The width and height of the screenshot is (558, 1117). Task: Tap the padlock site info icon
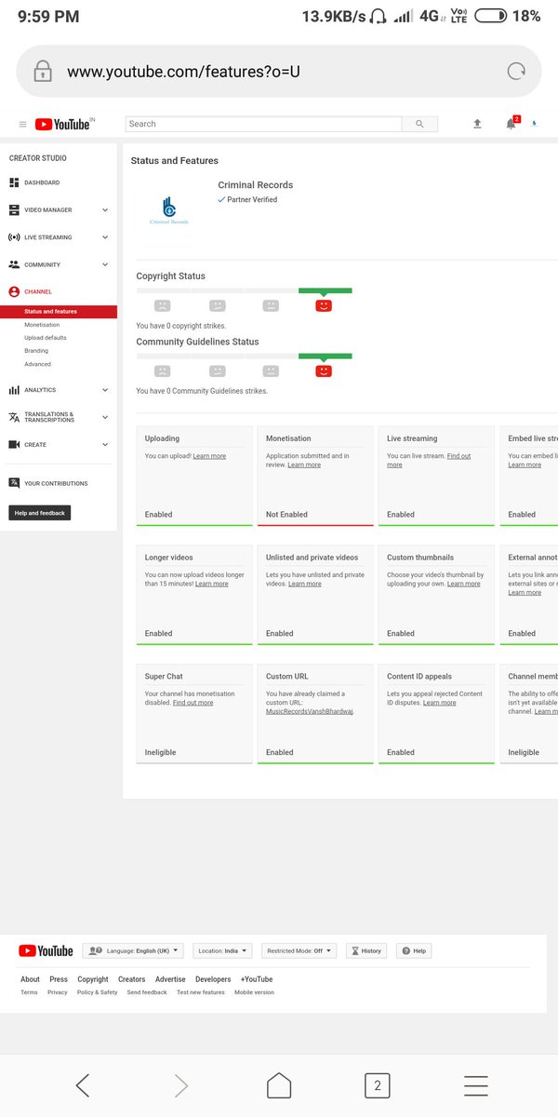point(42,72)
